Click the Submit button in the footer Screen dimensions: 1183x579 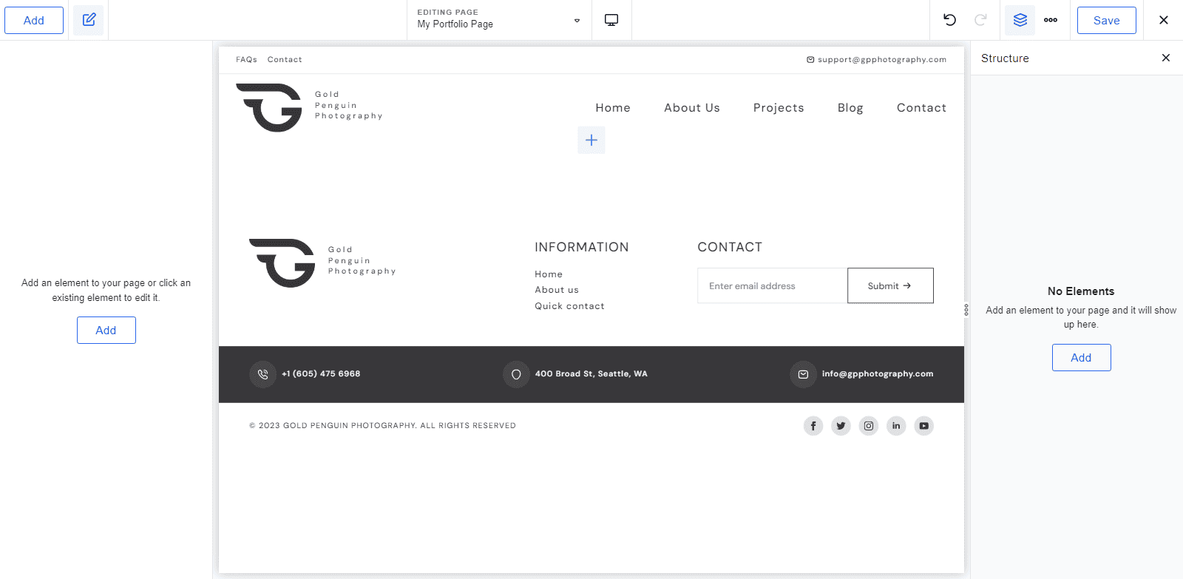[x=890, y=285]
